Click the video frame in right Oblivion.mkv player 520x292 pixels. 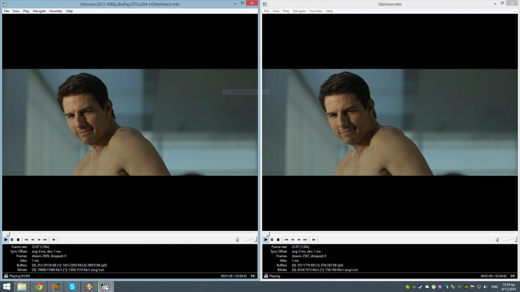pyautogui.click(x=390, y=122)
